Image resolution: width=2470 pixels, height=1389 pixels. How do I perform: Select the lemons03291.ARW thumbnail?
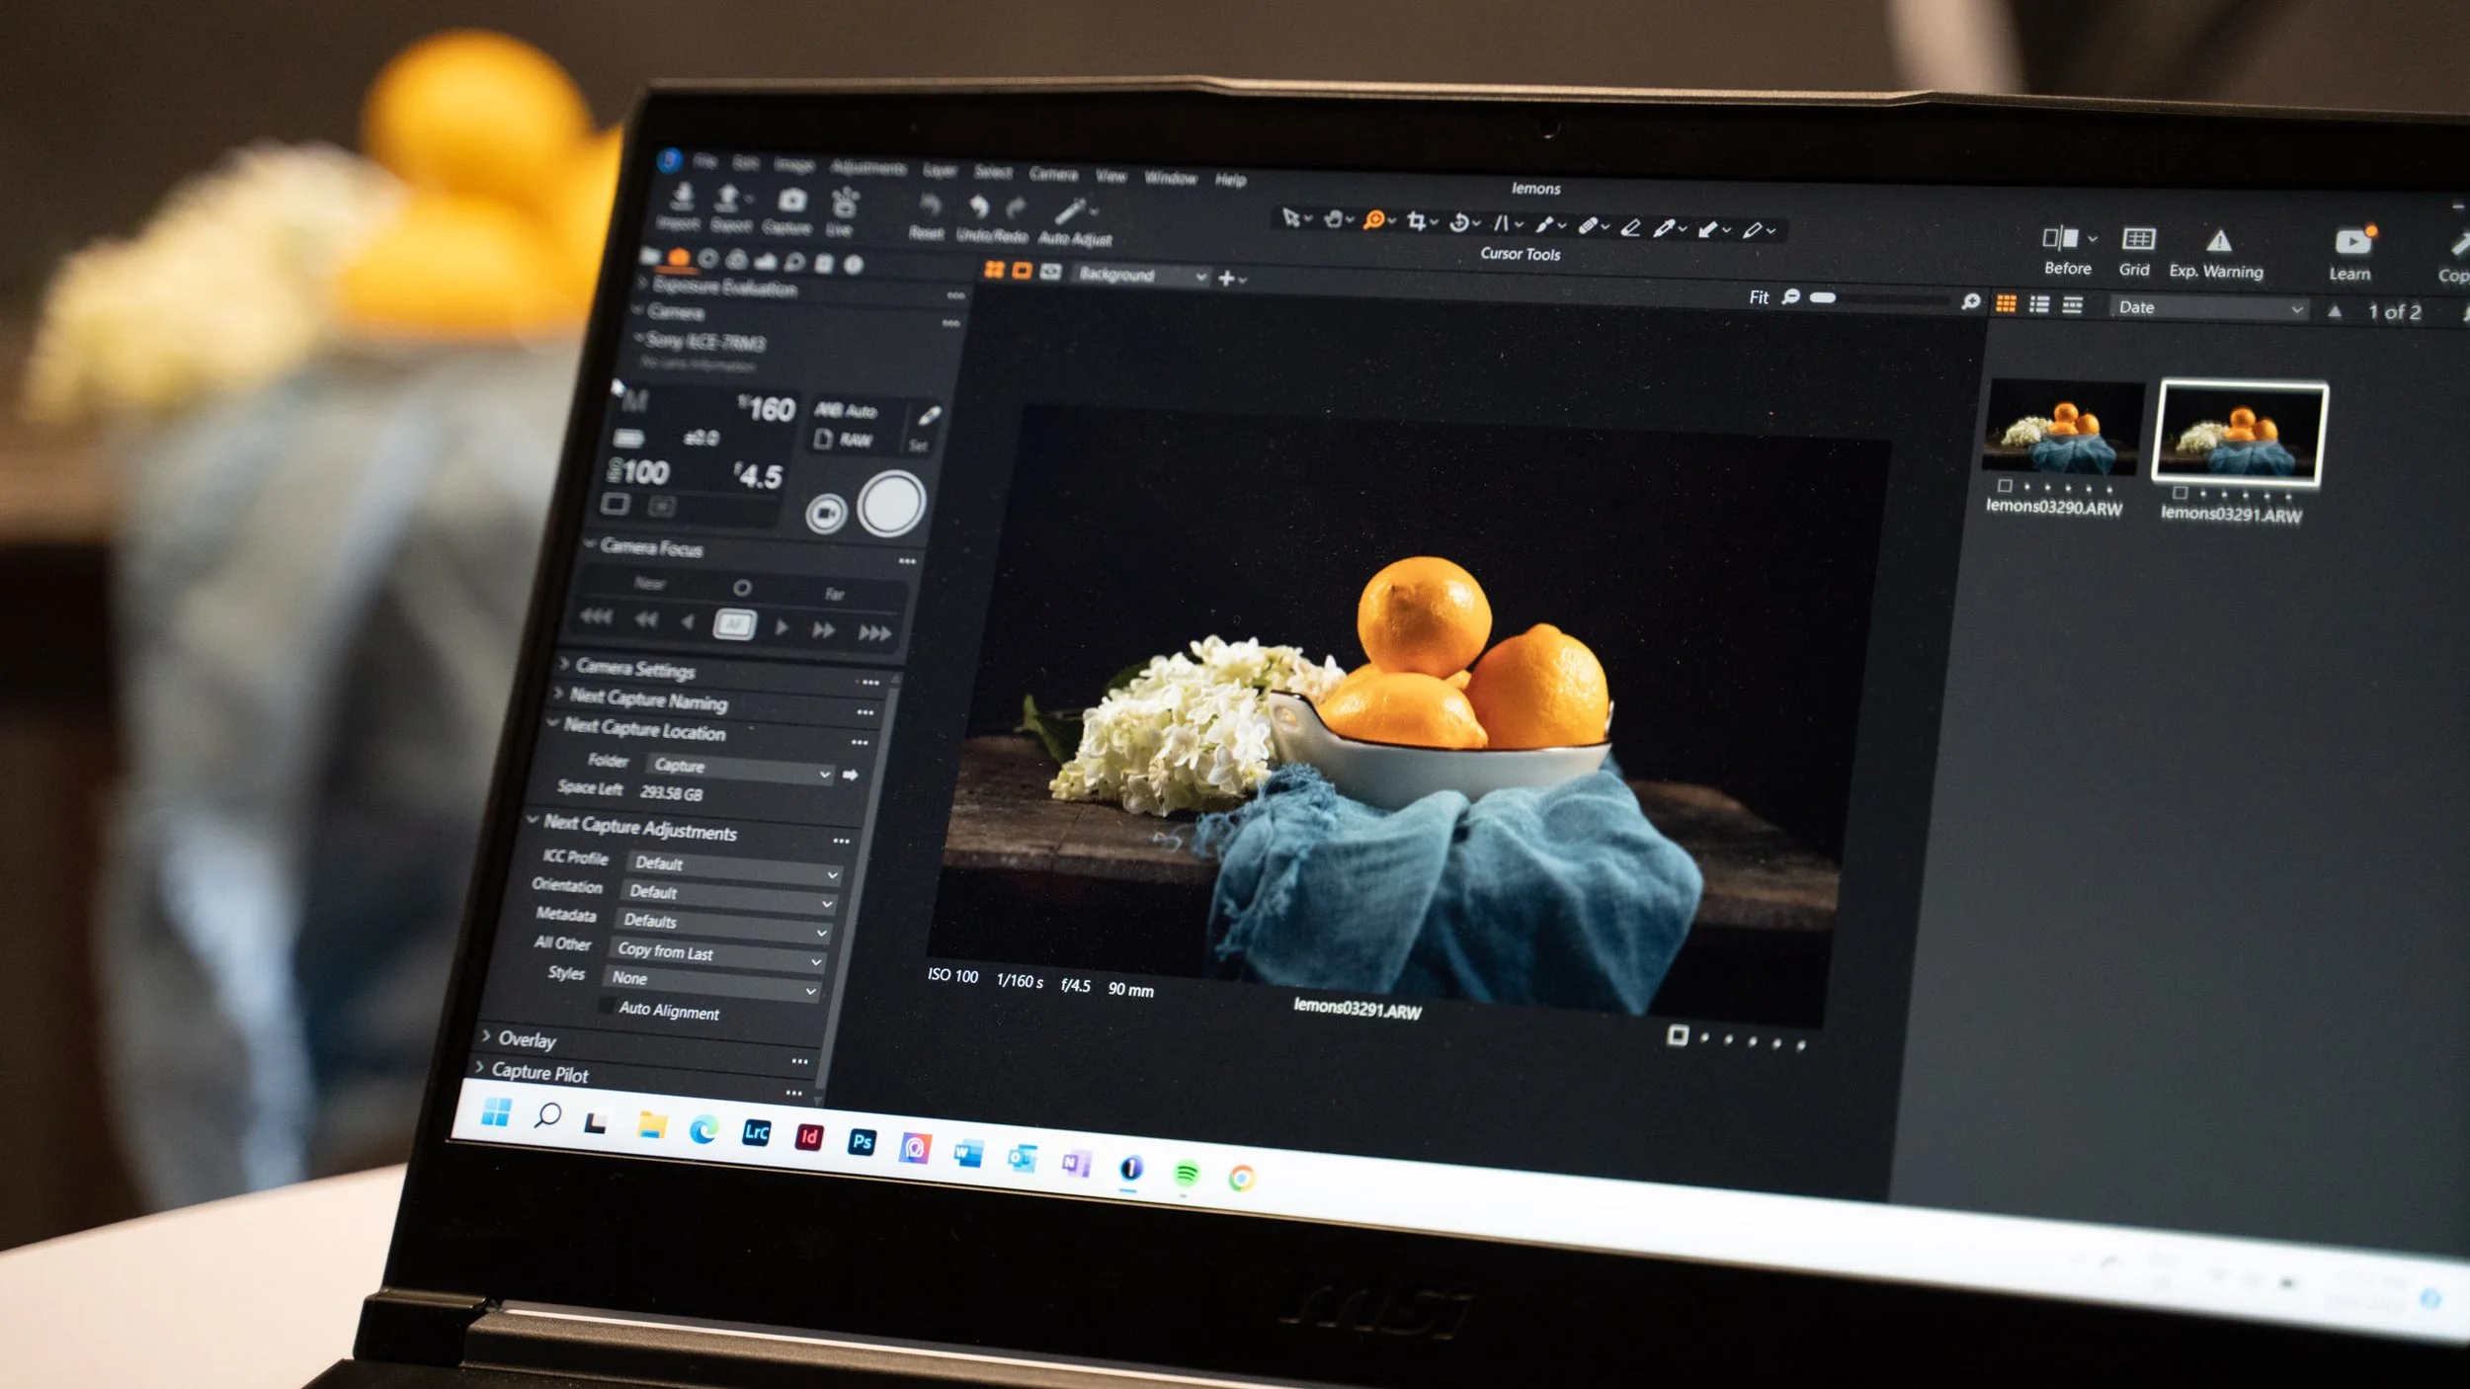(2241, 435)
